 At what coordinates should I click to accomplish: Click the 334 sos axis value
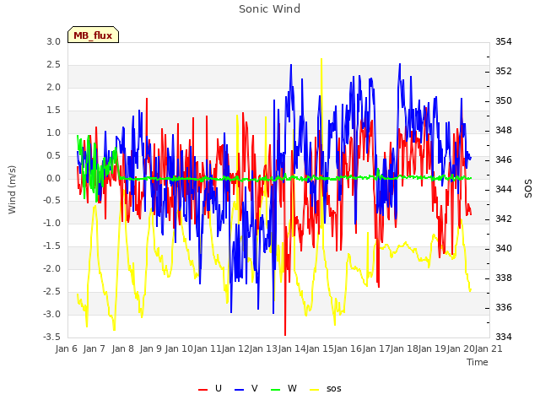click(x=504, y=337)
